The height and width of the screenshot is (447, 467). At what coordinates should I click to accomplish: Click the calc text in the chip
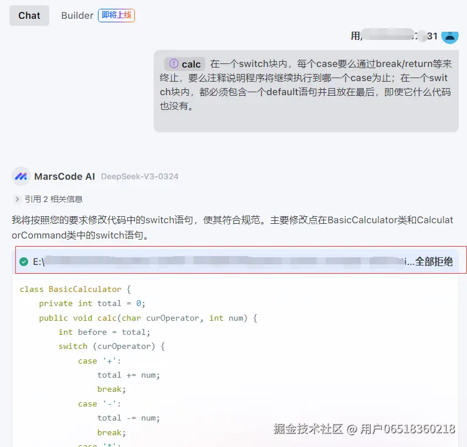(191, 64)
